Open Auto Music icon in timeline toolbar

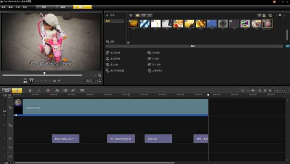coord(73,90)
